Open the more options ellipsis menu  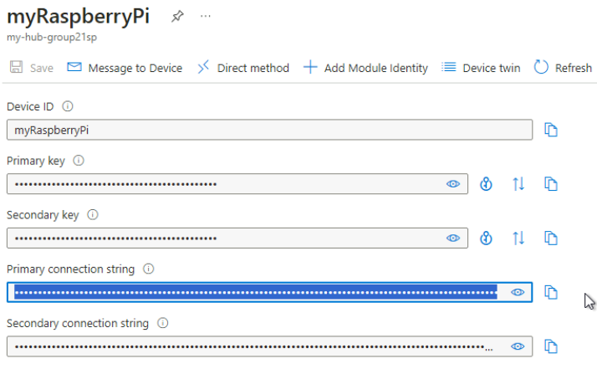coord(205,16)
